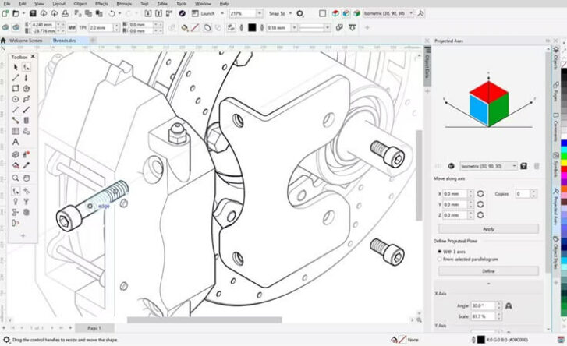This screenshot has height=346, width=567.
Task: Open the Options gear icon
Action: point(299,13)
